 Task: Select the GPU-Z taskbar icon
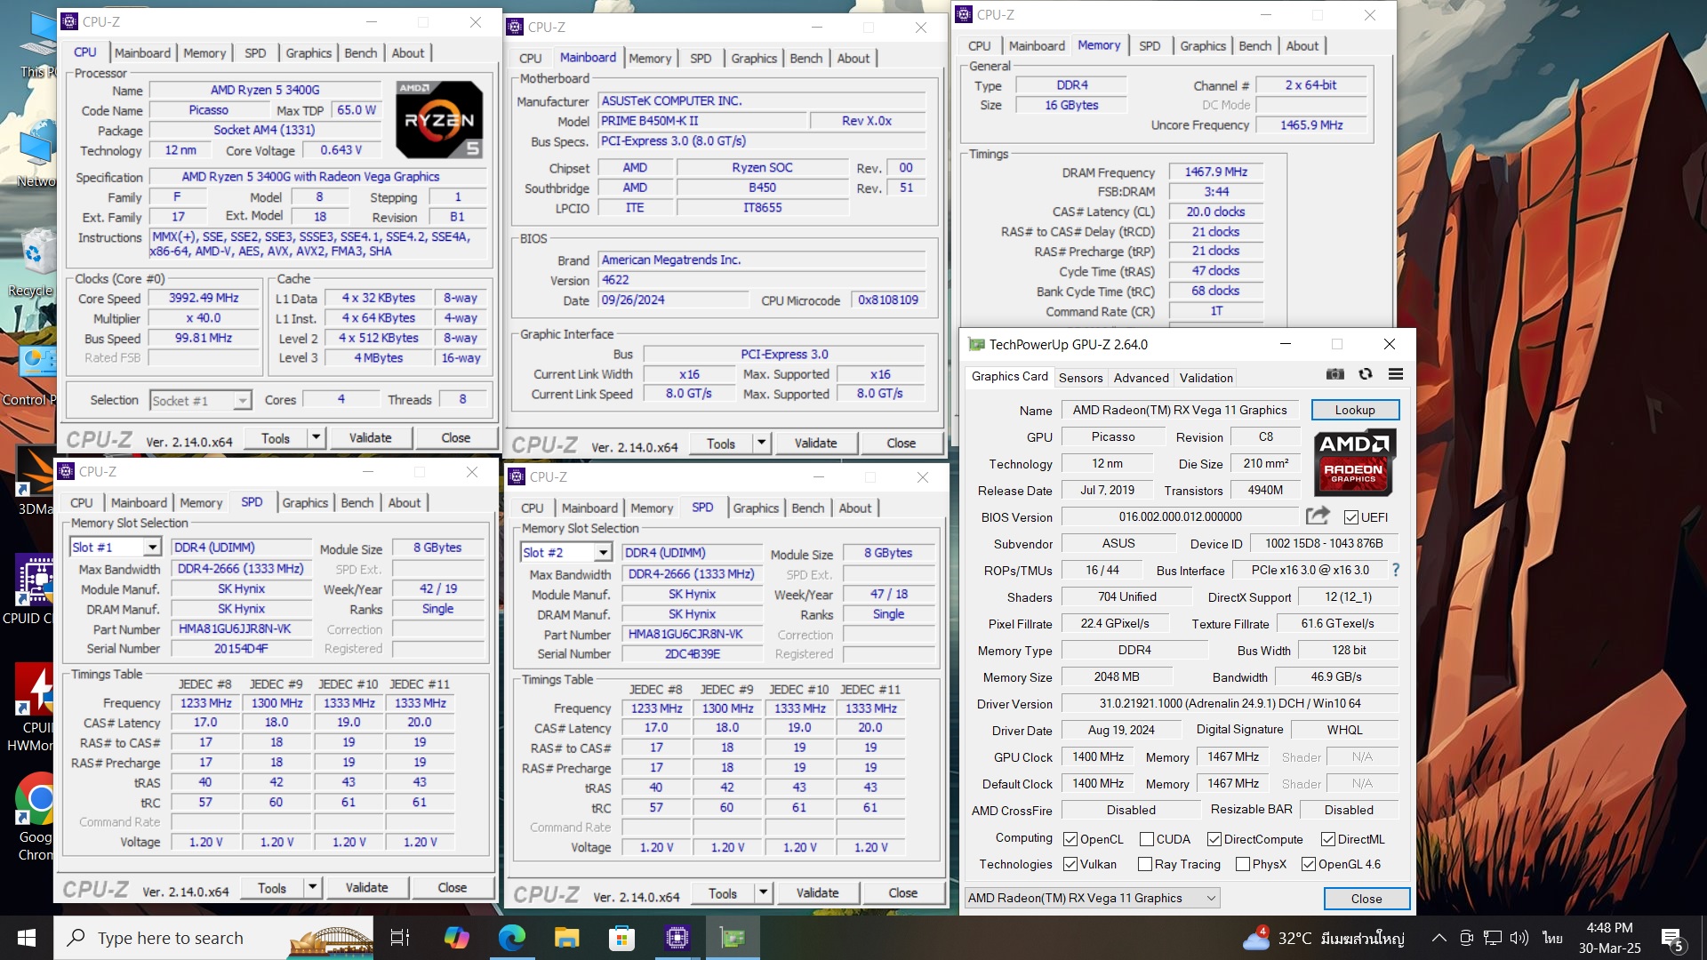pos(733,938)
